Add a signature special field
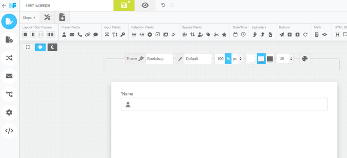This screenshot has width=347, height=158. tap(216, 35)
